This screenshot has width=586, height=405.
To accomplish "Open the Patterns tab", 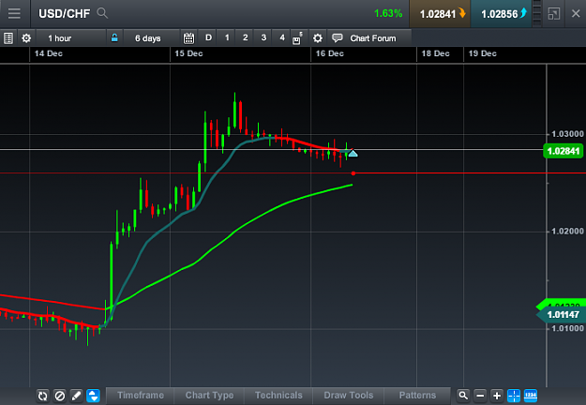I will click(x=417, y=396).
